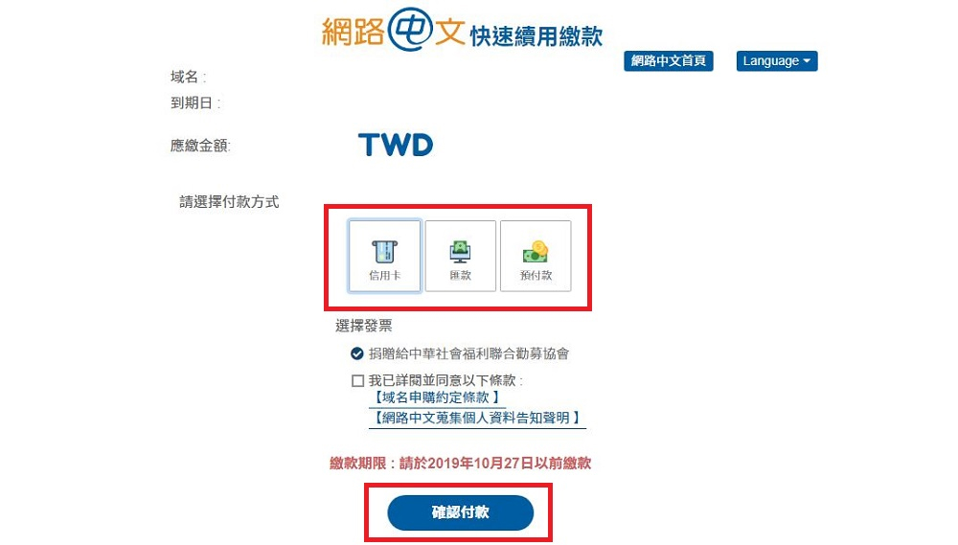Check the 我已詳閱並同意以下條款 checkbox
Viewport: 958px width, 545px height.
[357, 380]
